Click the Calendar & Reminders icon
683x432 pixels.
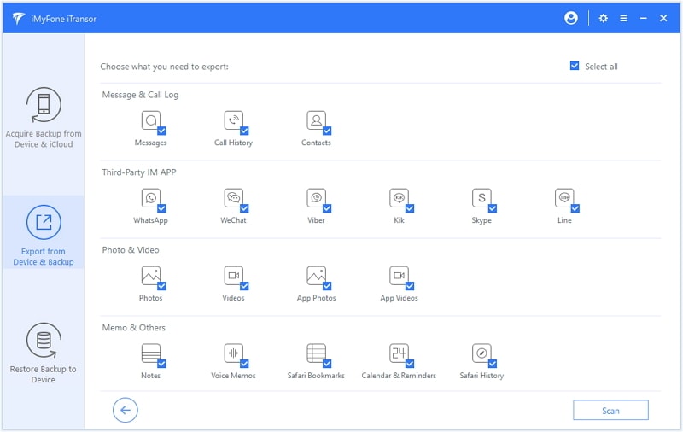click(x=399, y=353)
